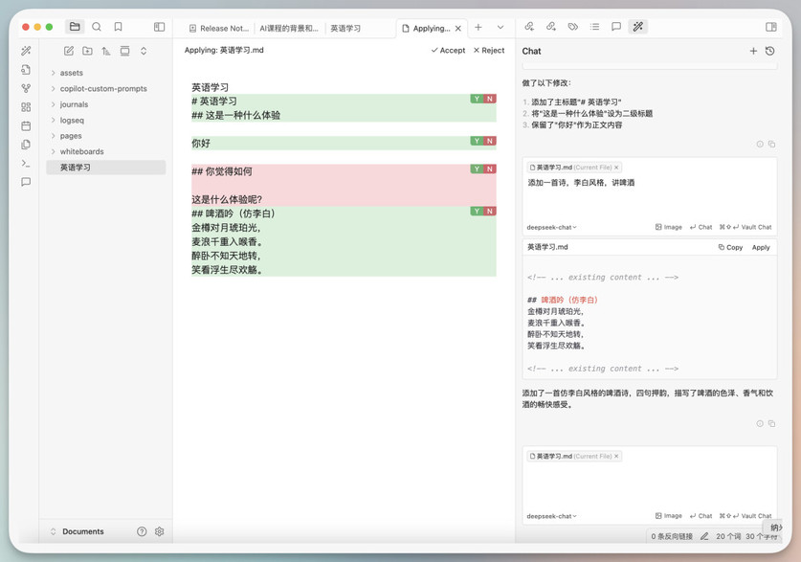Reject the '## 你觉得如何' block with N
The height and width of the screenshot is (562, 801).
pyautogui.click(x=490, y=169)
